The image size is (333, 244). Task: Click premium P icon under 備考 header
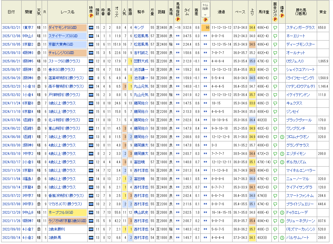(x=282, y=16)
